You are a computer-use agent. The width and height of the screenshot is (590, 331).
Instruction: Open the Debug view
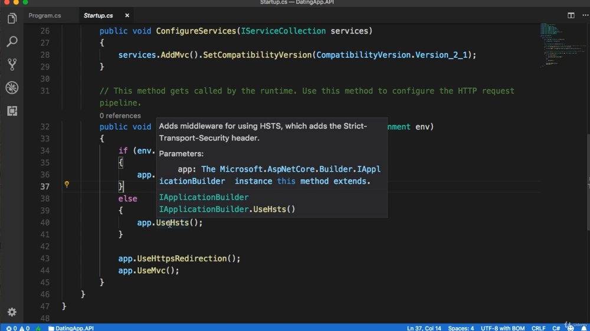tap(12, 88)
